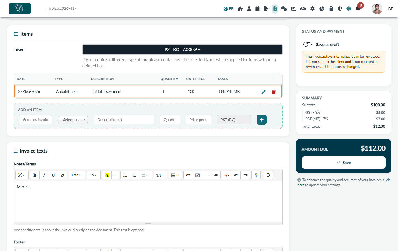The height and width of the screenshot is (251, 402).
Task: Open the PST BC - 7.000% taxes dropdown
Action: tap(182, 50)
